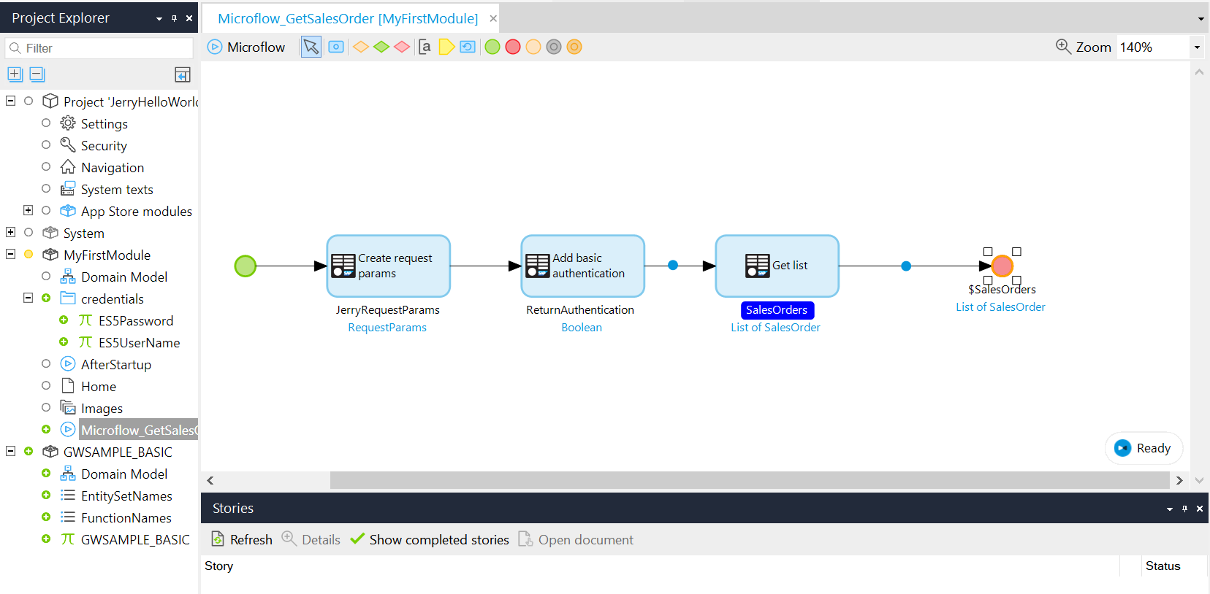Click Open document in Stories panel
The width and height of the screenshot is (1210, 594).
pos(576,539)
